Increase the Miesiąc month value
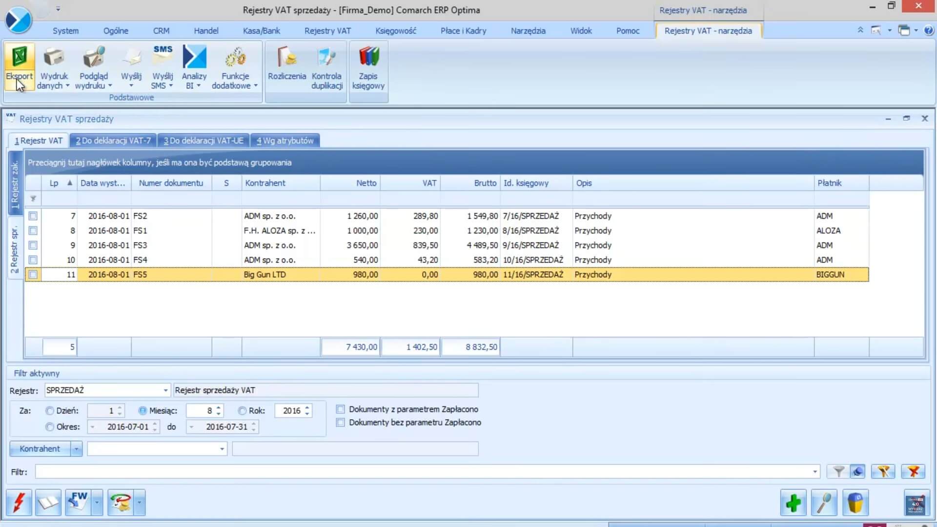937x527 pixels. coord(219,407)
